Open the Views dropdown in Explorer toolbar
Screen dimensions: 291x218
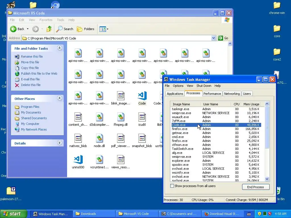click(x=104, y=29)
